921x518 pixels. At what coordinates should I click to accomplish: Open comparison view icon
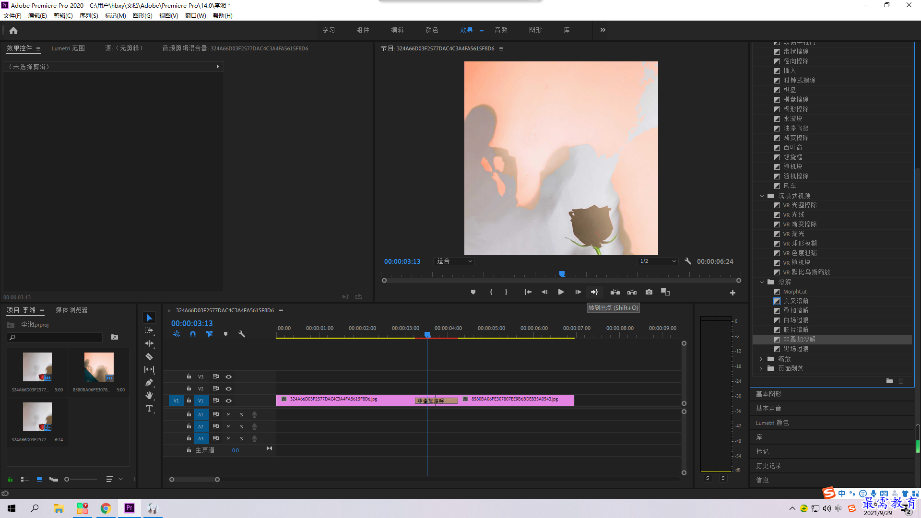[x=665, y=292]
